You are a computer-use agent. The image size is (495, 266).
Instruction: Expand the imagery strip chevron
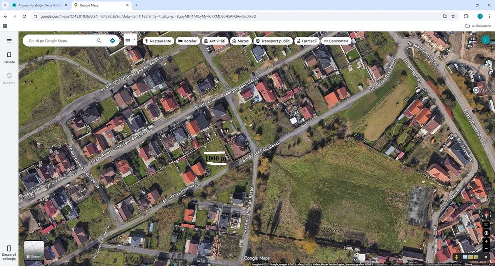point(486,257)
